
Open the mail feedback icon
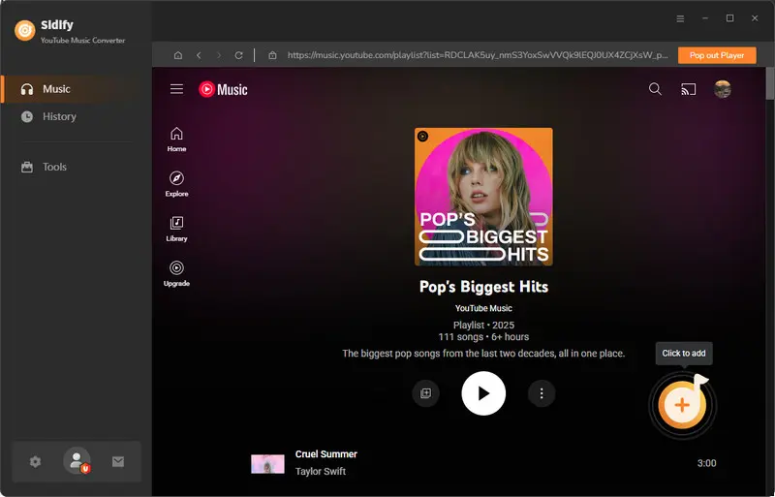pos(118,462)
